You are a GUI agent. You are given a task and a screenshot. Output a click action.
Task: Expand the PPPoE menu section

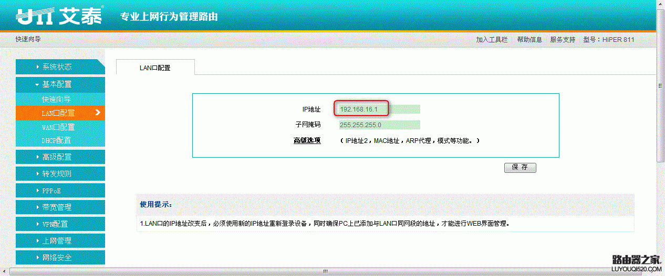click(x=60, y=190)
